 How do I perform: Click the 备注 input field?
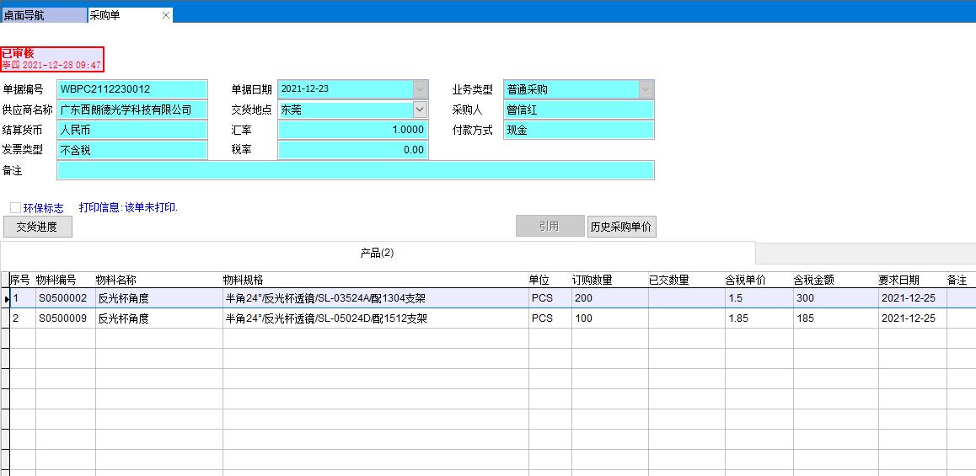(x=355, y=170)
